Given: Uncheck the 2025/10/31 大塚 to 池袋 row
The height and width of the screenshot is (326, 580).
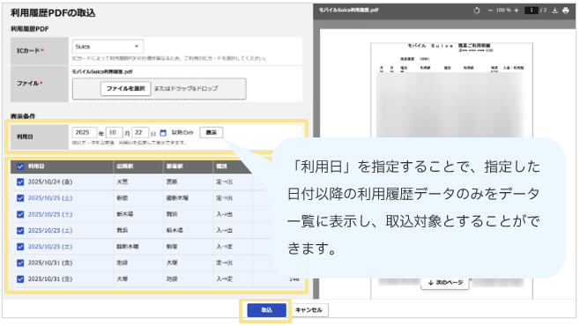Looking at the screenshot, I should [20, 279].
